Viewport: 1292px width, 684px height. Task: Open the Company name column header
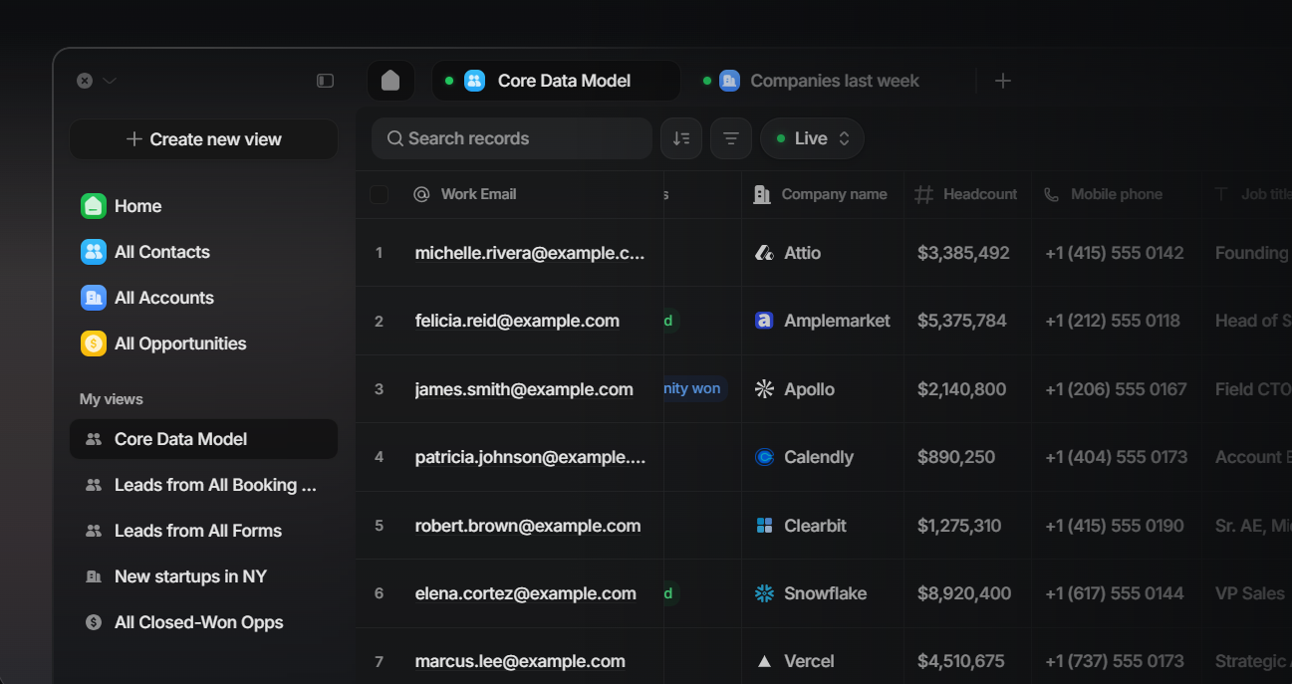click(823, 194)
